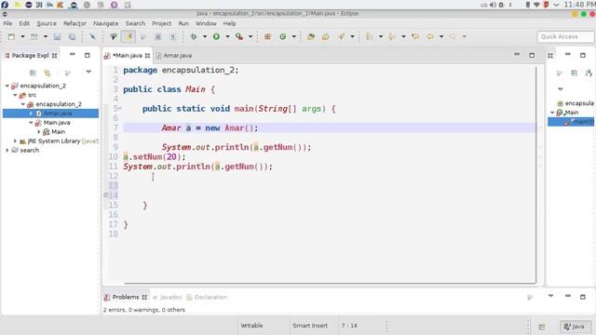
Task: Click the Previous Annotation toolbar icon
Action: click(x=391, y=37)
